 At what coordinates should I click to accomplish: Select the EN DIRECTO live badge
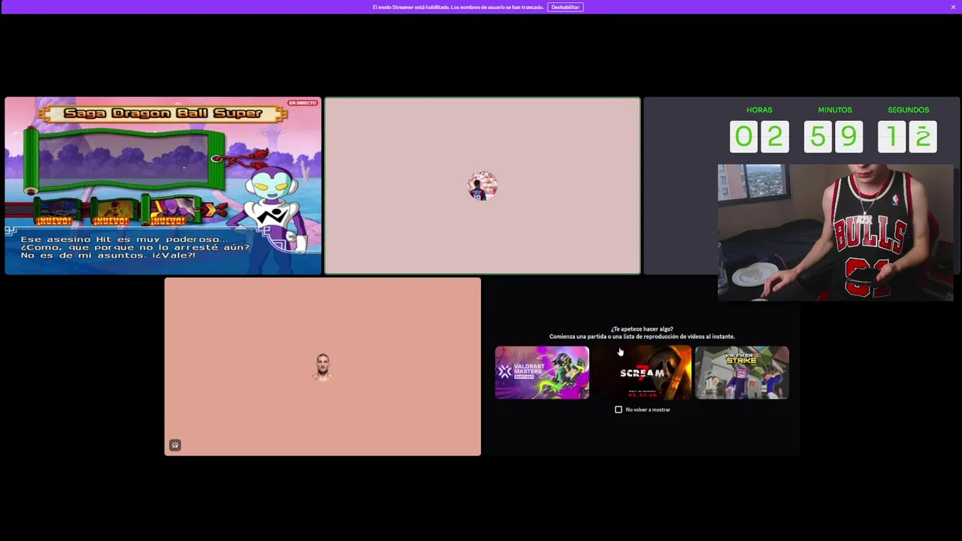(x=302, y=103)
